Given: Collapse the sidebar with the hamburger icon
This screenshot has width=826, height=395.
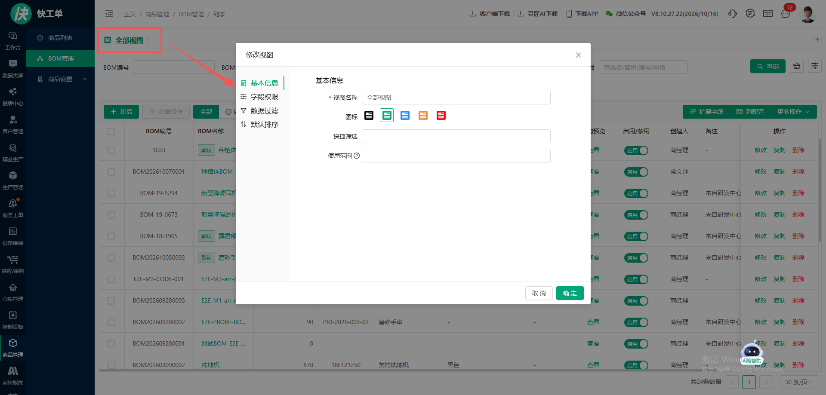Looking at the screenshot, I should click(x=109, y=14).
